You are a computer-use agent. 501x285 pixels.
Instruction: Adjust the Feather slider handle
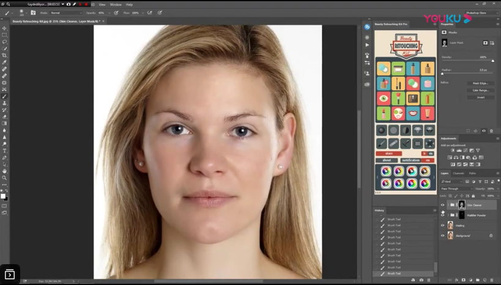(x=442, y=74)
